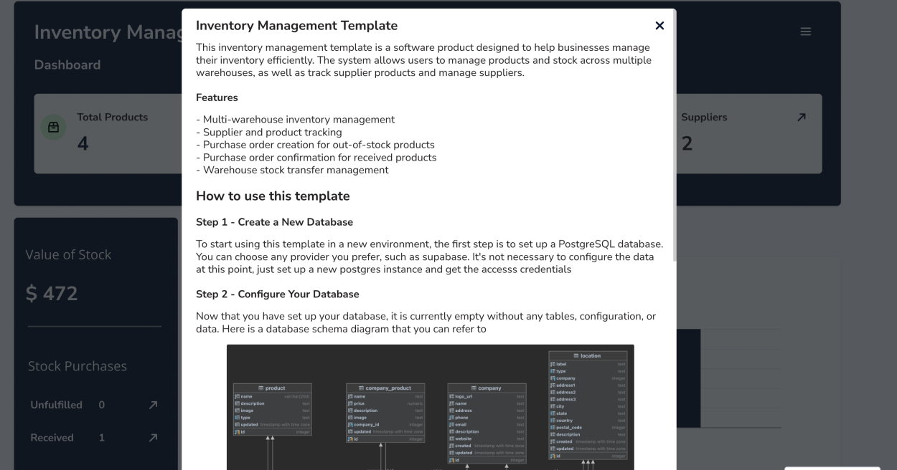Click the 'Step 1 - Create a New Database' heading
The height and width of the screenshot is (470, 897).
click(274, 222)
